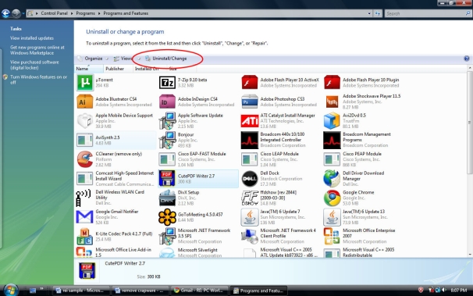Open the Windows Start orb

[x=10, y=290]
